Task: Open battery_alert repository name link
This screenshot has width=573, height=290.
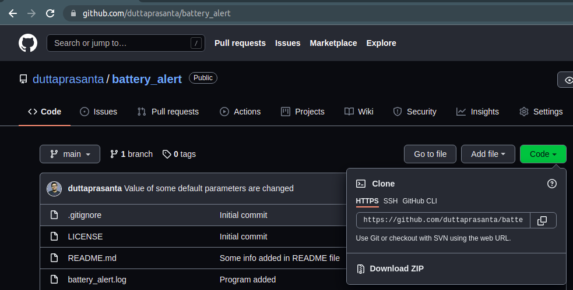Action: click(147, 79)
